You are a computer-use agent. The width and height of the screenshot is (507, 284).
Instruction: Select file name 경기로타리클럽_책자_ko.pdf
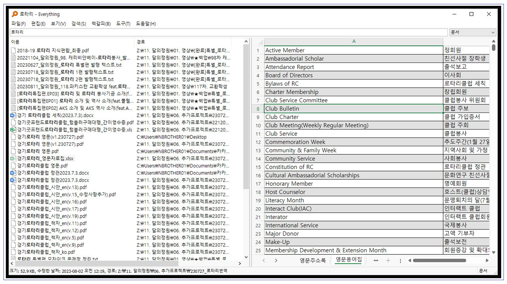(x=46, y=252)
